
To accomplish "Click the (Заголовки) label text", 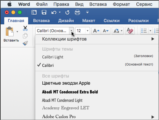I will pos(143,56).
